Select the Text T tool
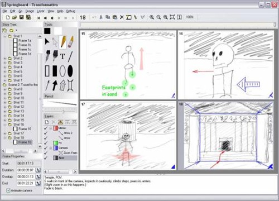279x201 pixels. click(x=62, y=56)
